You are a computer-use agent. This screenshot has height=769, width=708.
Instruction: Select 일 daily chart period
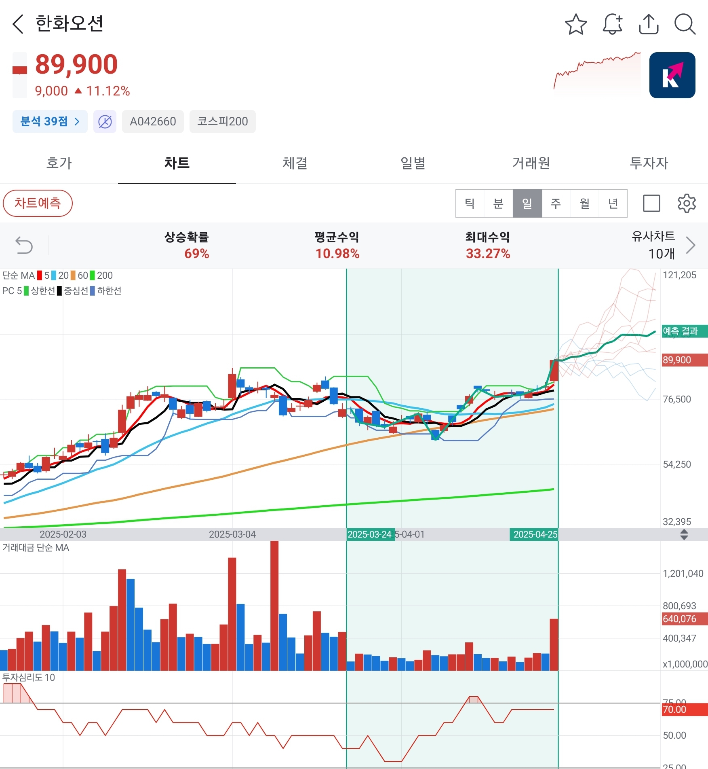(527, 203)
